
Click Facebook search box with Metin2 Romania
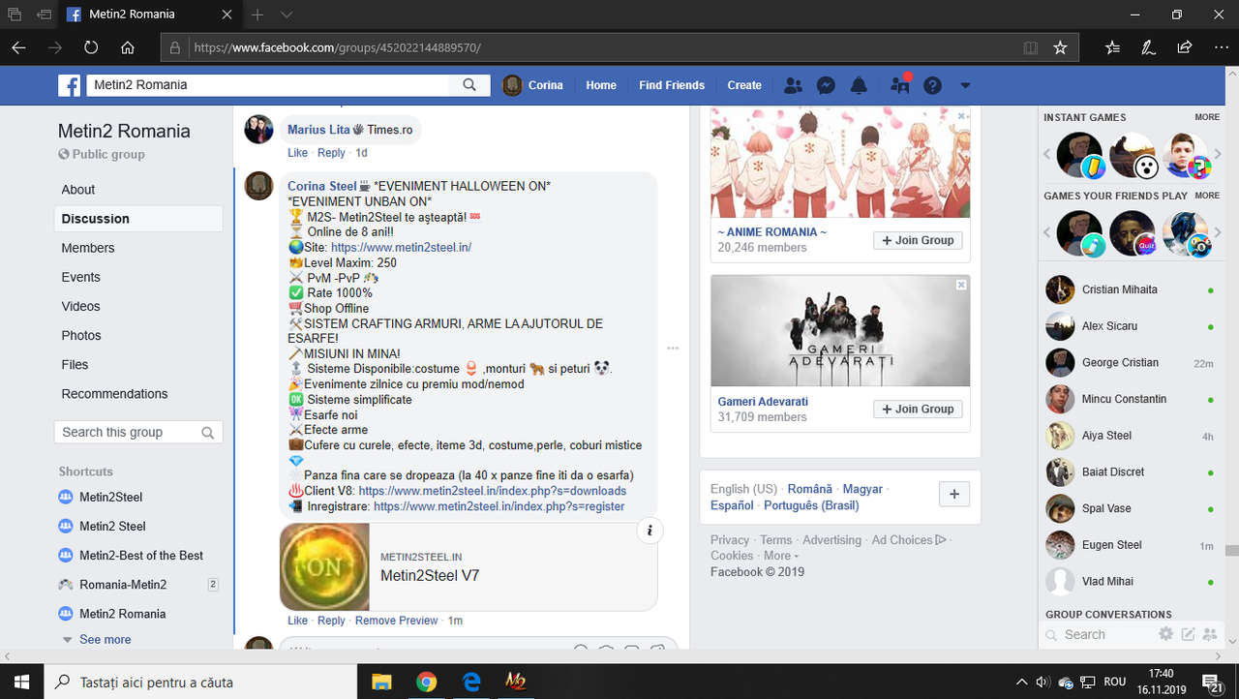(x=268, y=85)
